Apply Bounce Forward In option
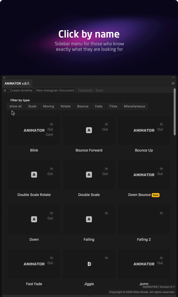 (x=106, y=124)
